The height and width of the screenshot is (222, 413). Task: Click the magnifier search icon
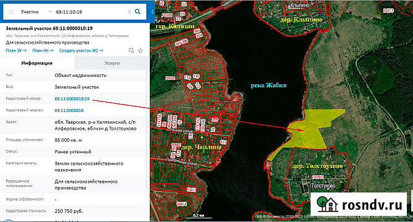coord(137,12)
